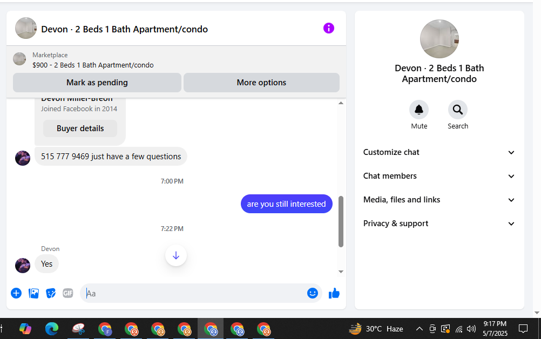Click the chat vertical scrollbar thumb
Screen dimensions: 541x339
pos(341,222)
